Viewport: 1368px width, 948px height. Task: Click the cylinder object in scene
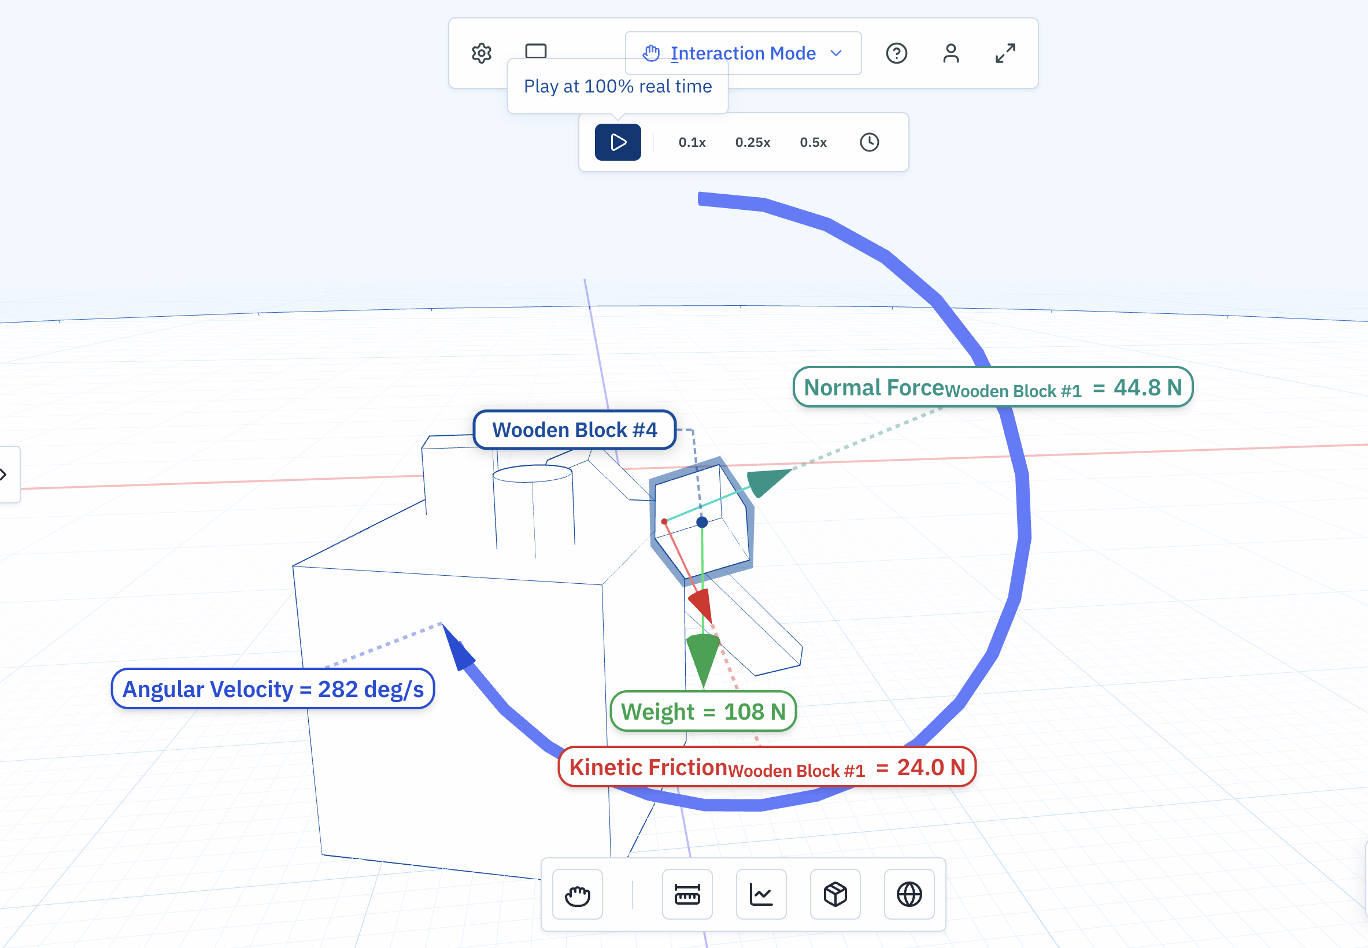(x=534, y=511)
